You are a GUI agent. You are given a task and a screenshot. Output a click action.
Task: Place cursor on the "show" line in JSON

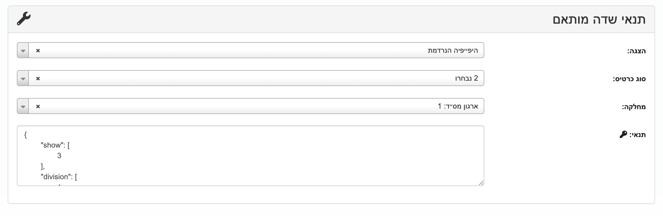point(55,145)
